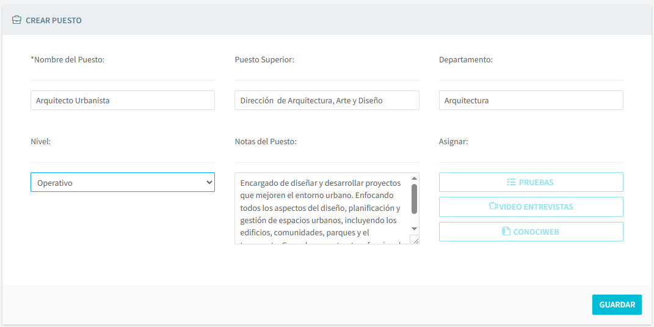Click the resize handle of the notes textarea

pyautogui.click(x=415, y=240)
